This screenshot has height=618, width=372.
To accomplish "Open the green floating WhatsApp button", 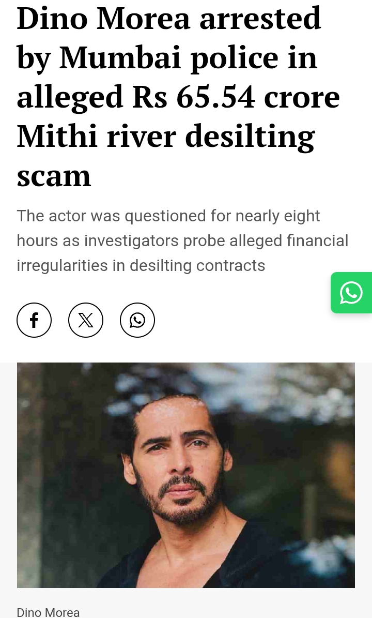I will point(351,292).
